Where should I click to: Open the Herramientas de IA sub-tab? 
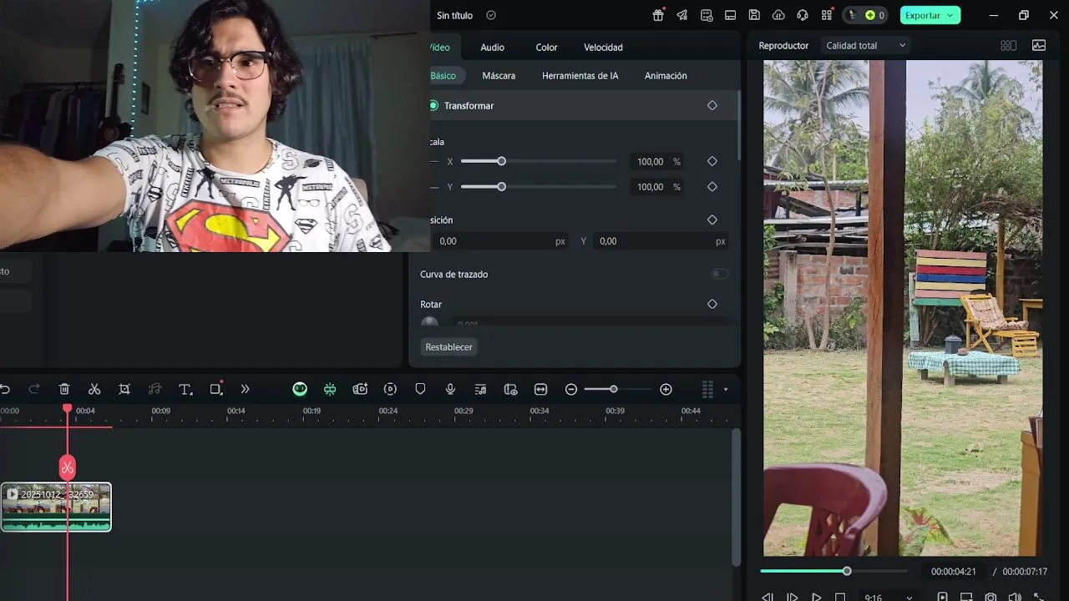pos(580,76)
